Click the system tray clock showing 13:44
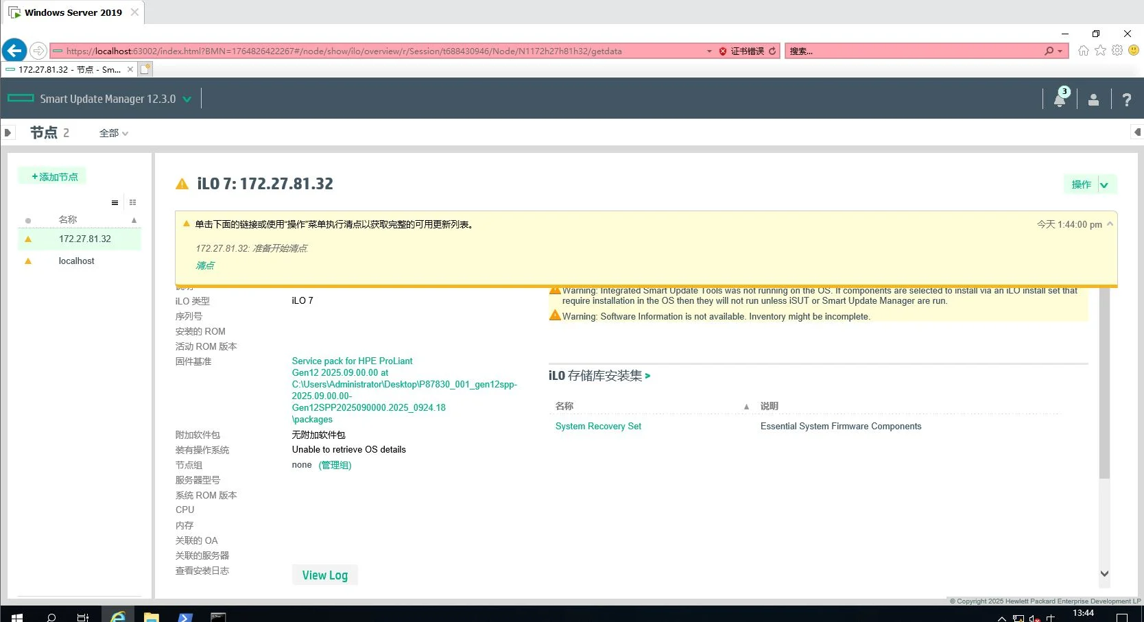 tap(1083, 613)
